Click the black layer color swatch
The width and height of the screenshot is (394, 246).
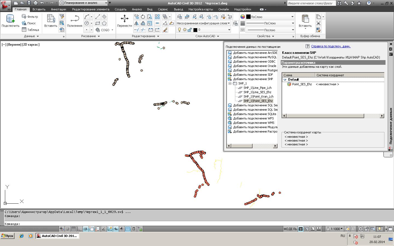point(195,30)
